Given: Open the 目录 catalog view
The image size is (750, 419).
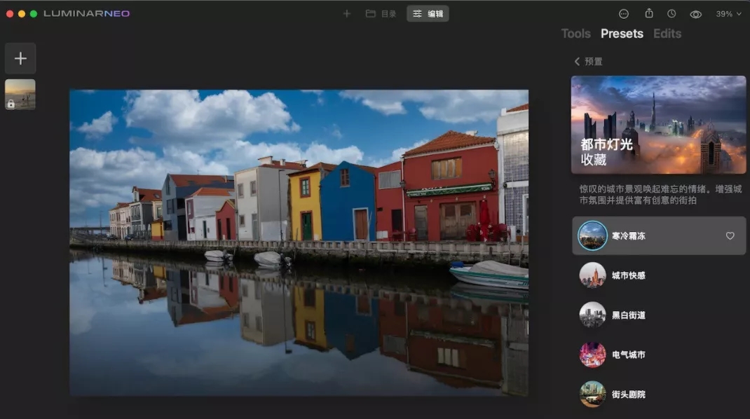Looking at the screenshot, I should 381,13.
